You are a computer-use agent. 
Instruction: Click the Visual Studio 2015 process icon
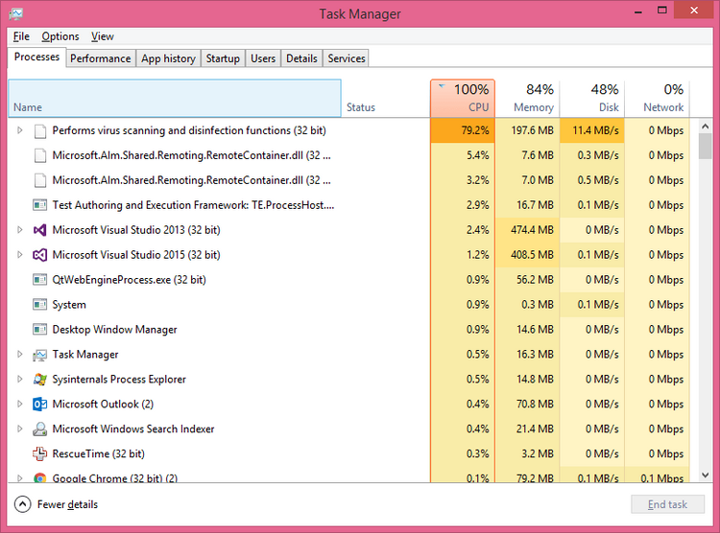pyautogui.click(x=40, y=255)
